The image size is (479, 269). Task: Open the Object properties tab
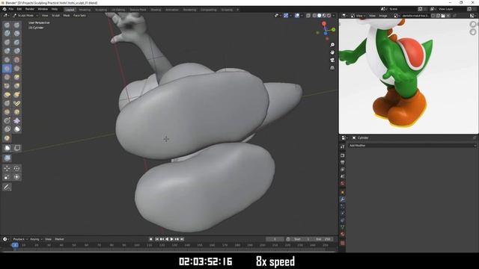(x=343, y=192)
